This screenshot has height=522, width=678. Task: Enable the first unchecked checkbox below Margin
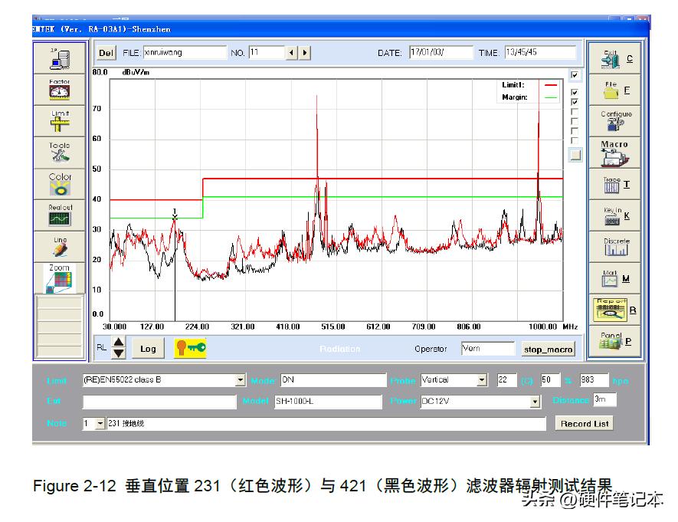575,112
